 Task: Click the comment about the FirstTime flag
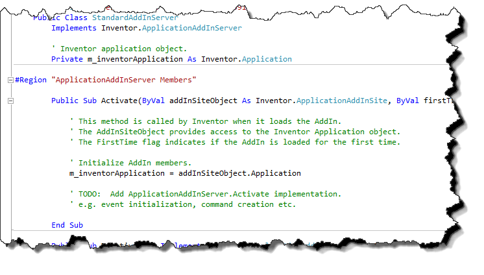coord(235,142)
